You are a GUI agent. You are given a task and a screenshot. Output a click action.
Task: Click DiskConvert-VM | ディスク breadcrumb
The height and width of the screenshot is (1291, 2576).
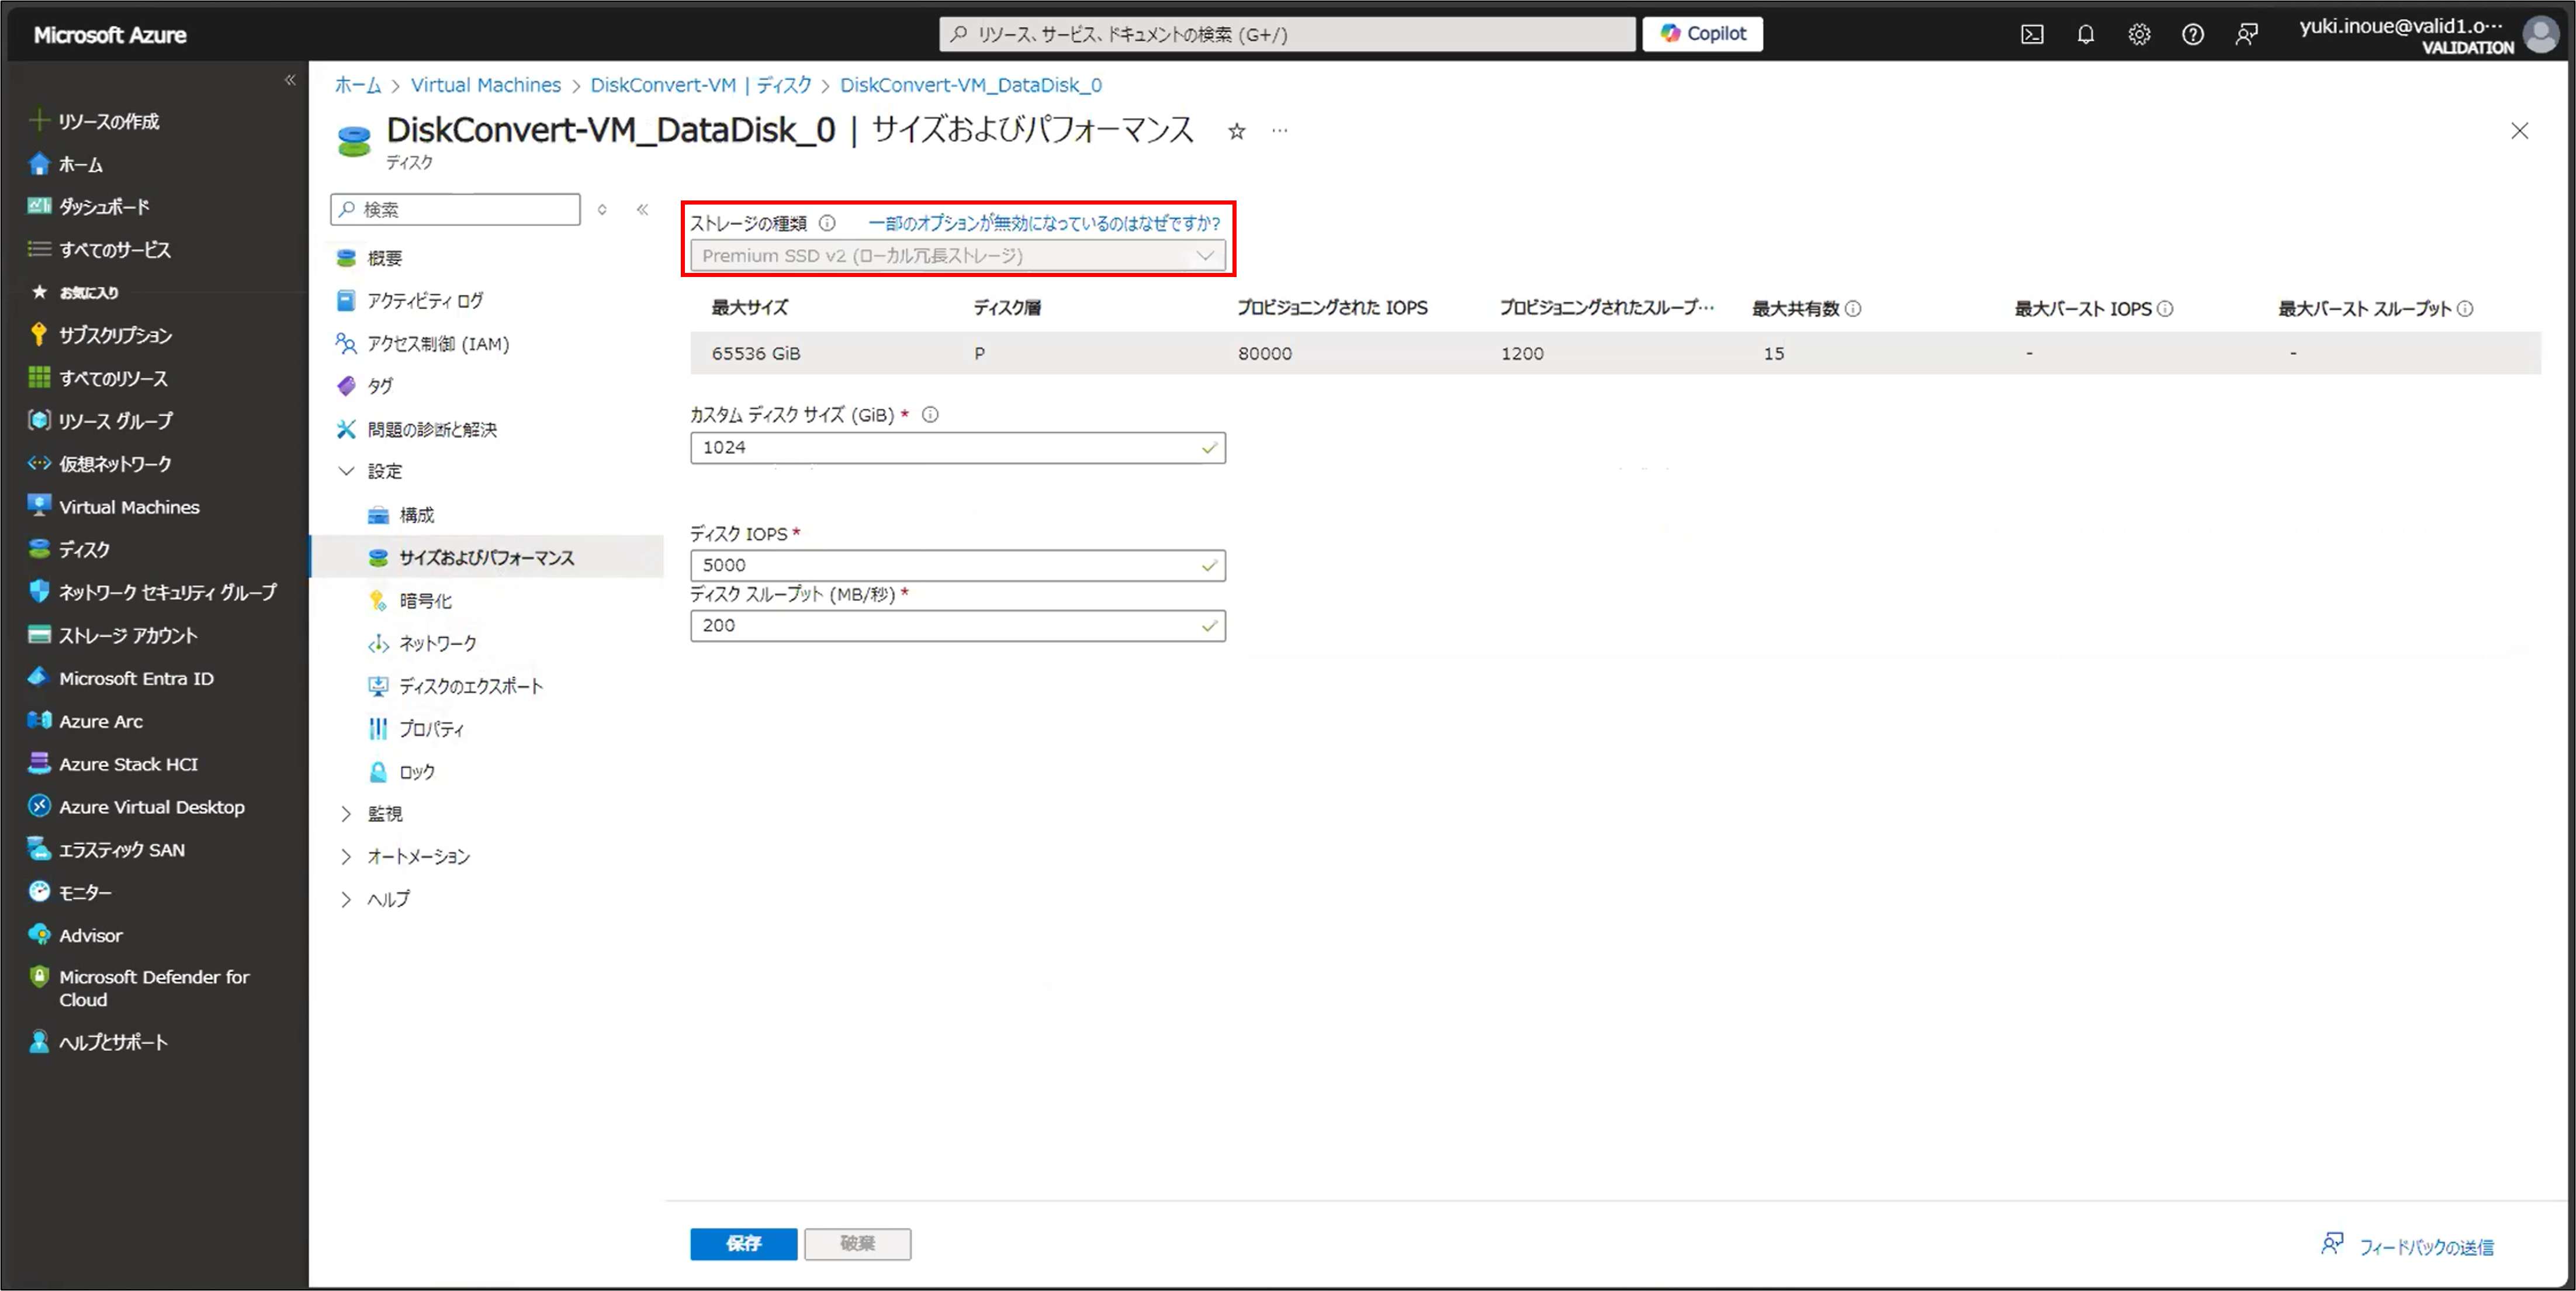(701, 85)
